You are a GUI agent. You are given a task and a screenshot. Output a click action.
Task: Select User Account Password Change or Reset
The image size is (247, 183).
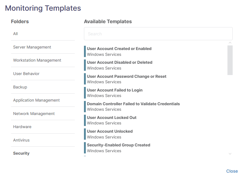pos(155,79)
